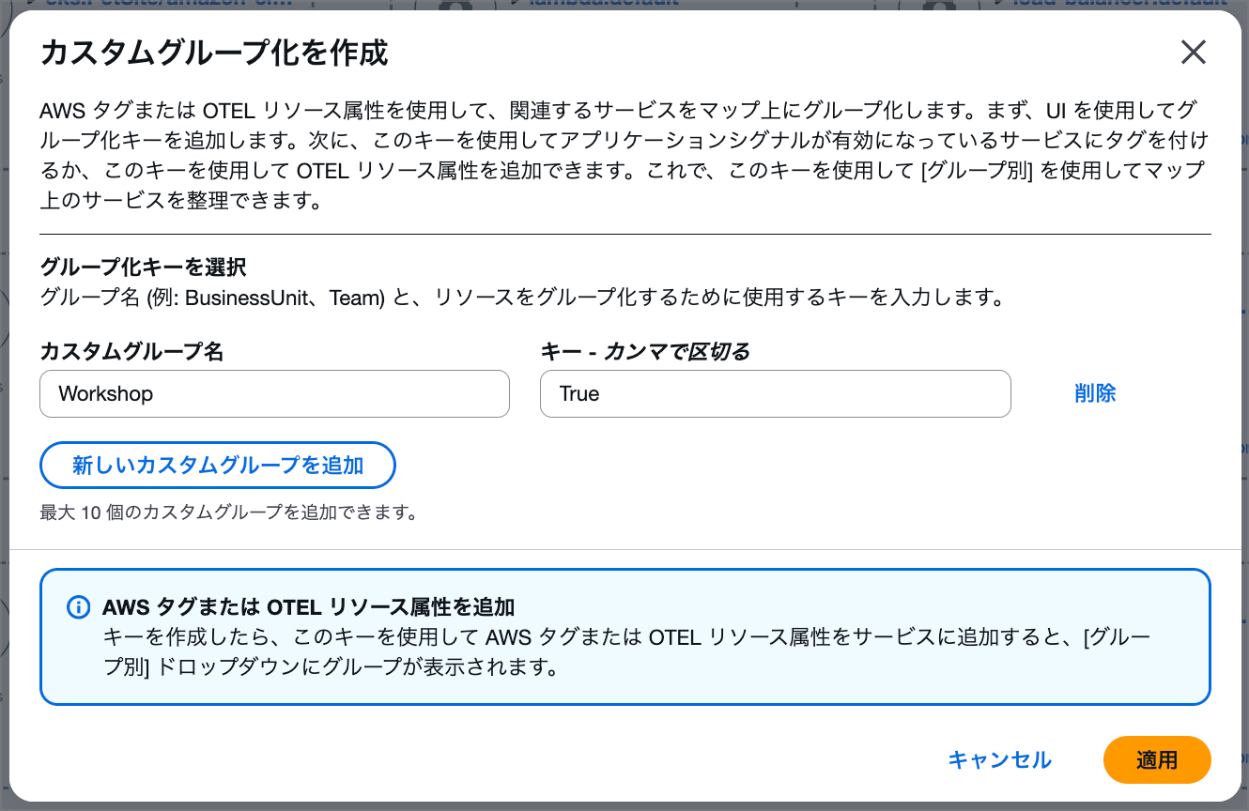Screen dimensions: 1249x811
Task: Close the custom grouping dialog with X
Action: pos(1193,53)
